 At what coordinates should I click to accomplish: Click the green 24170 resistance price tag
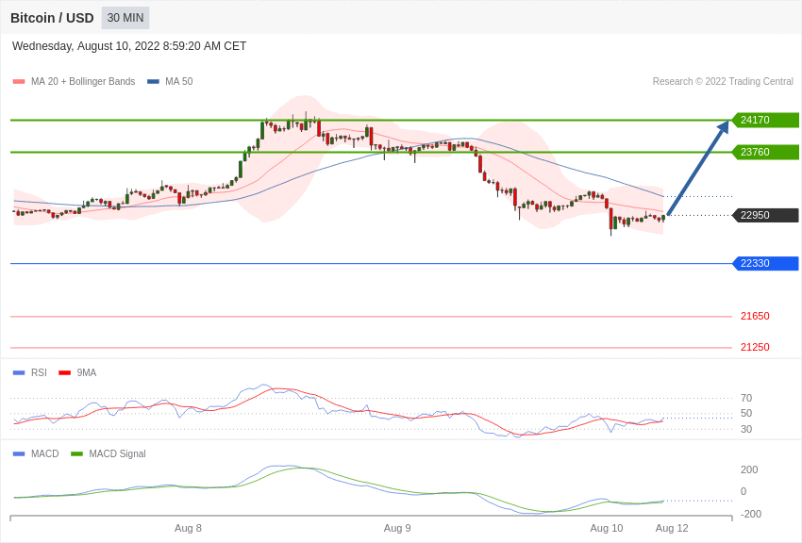tap(766, 120)
